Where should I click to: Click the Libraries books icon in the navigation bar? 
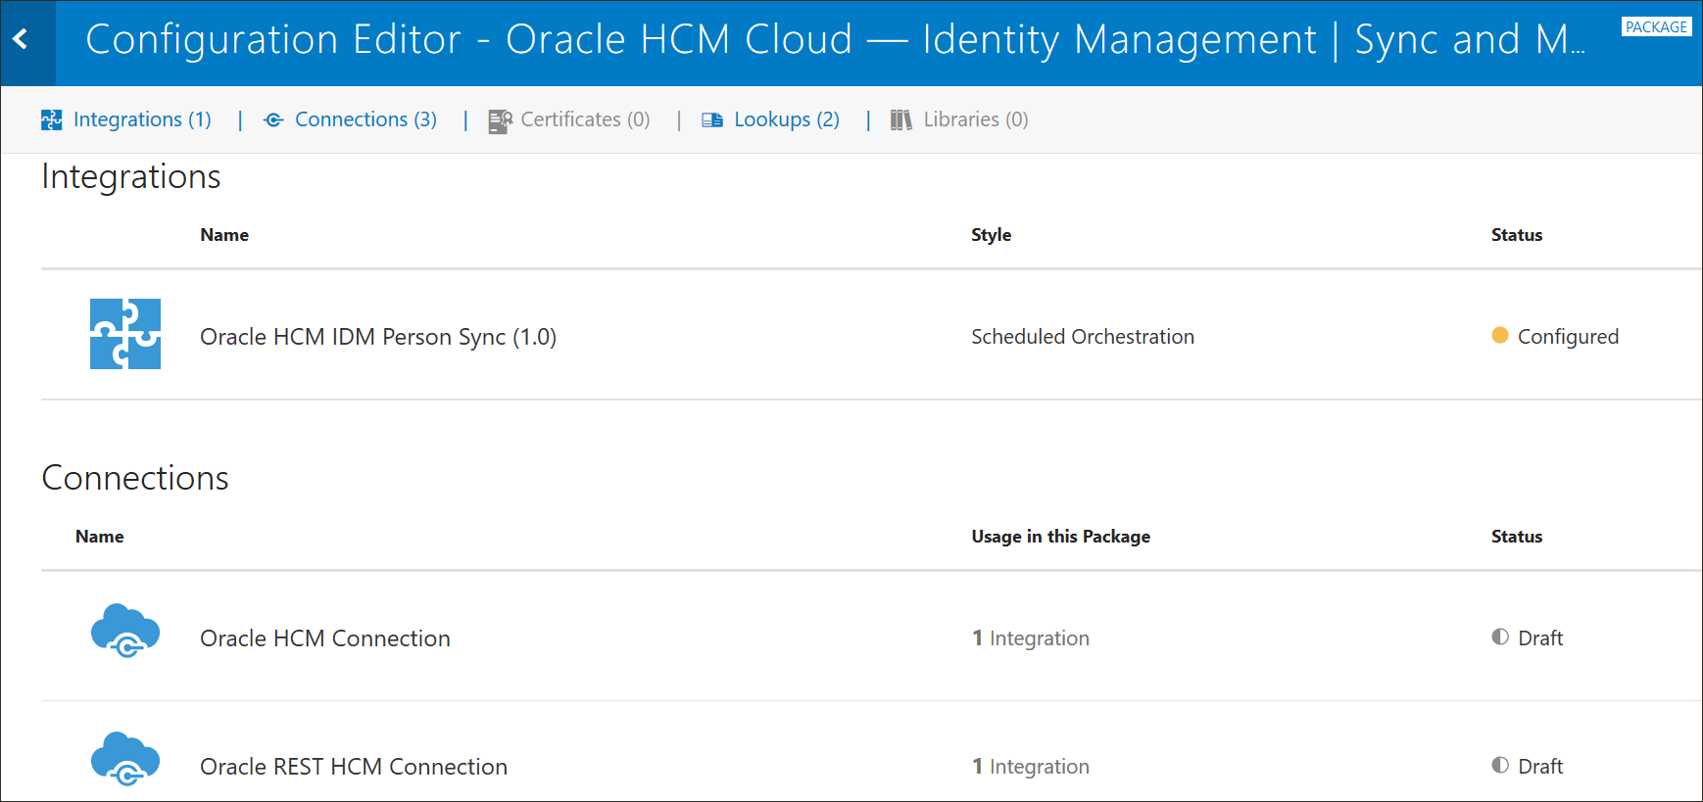click(901, 120)
